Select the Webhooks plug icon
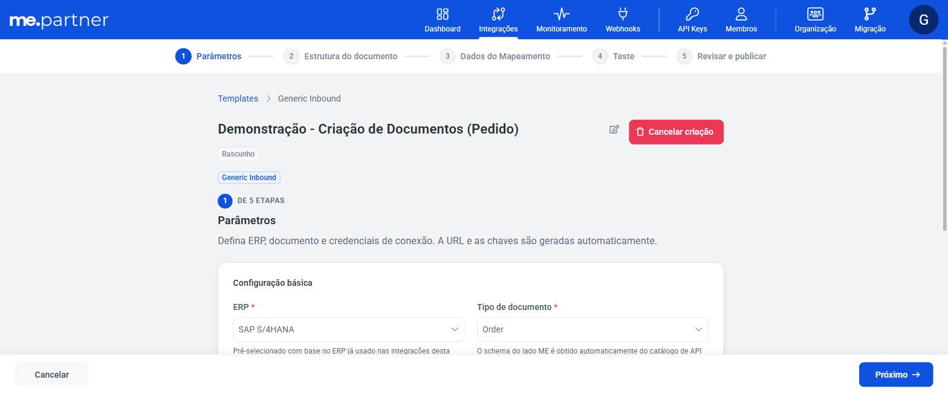The width and height of the screenshot is (948, 394). tap(623, 14)
